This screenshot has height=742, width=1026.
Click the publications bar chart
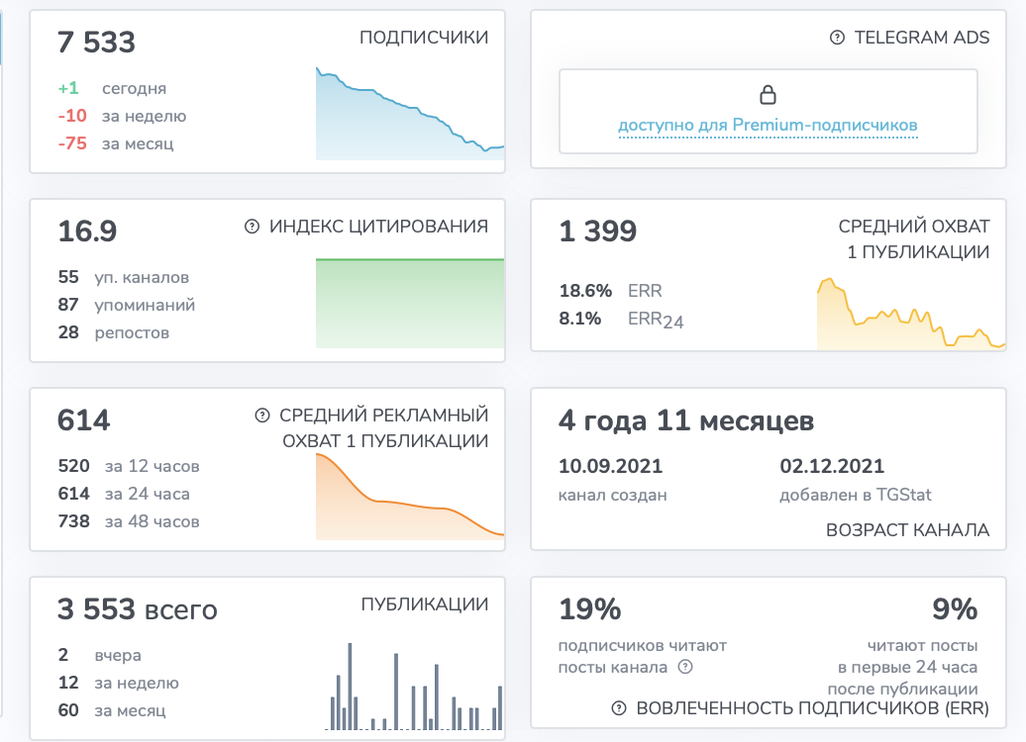[414, 687]
